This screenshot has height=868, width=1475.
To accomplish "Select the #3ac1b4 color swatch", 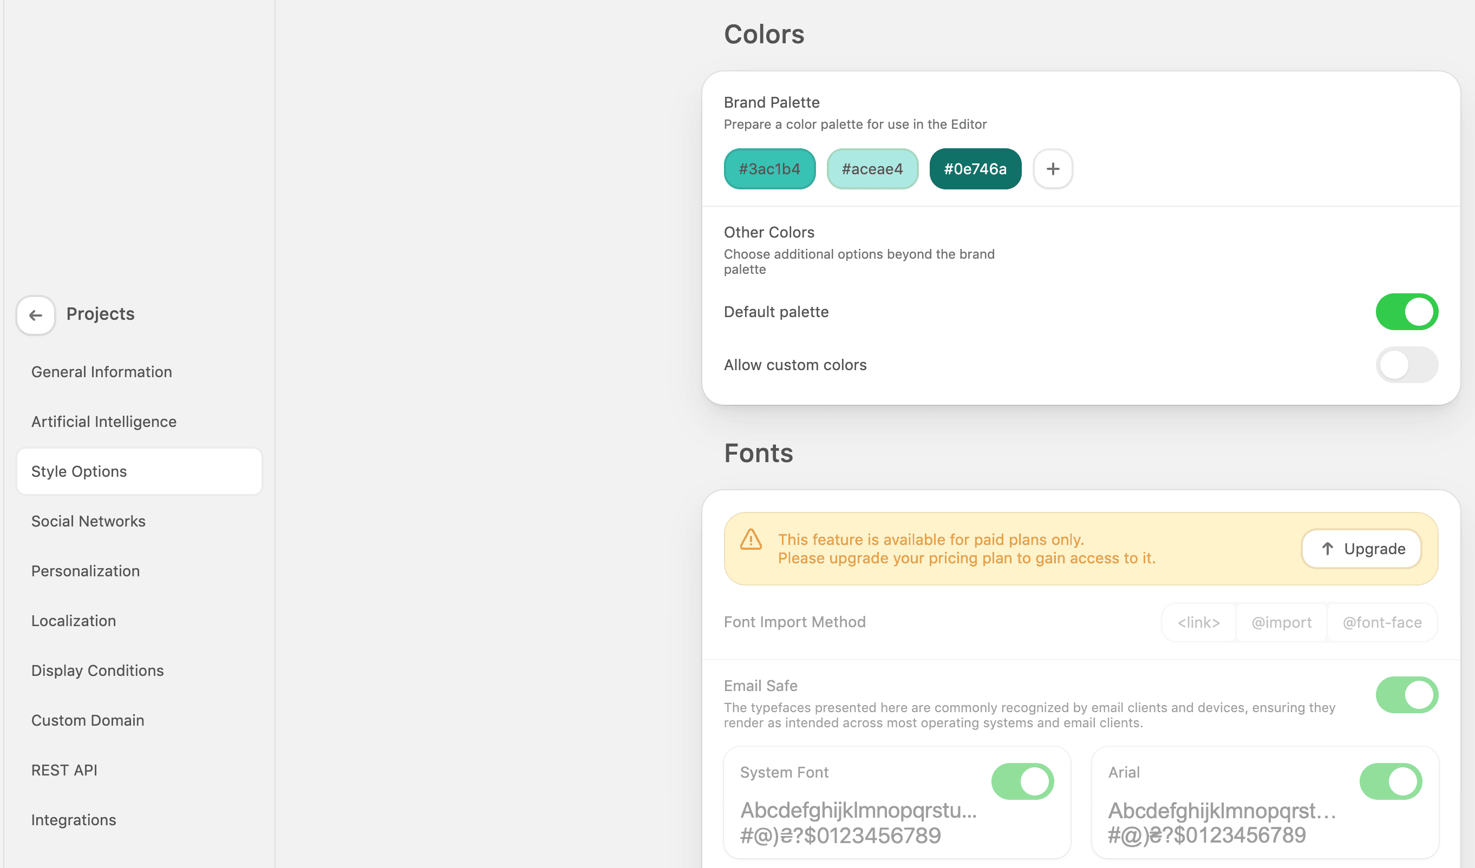I will click(769, 169).
